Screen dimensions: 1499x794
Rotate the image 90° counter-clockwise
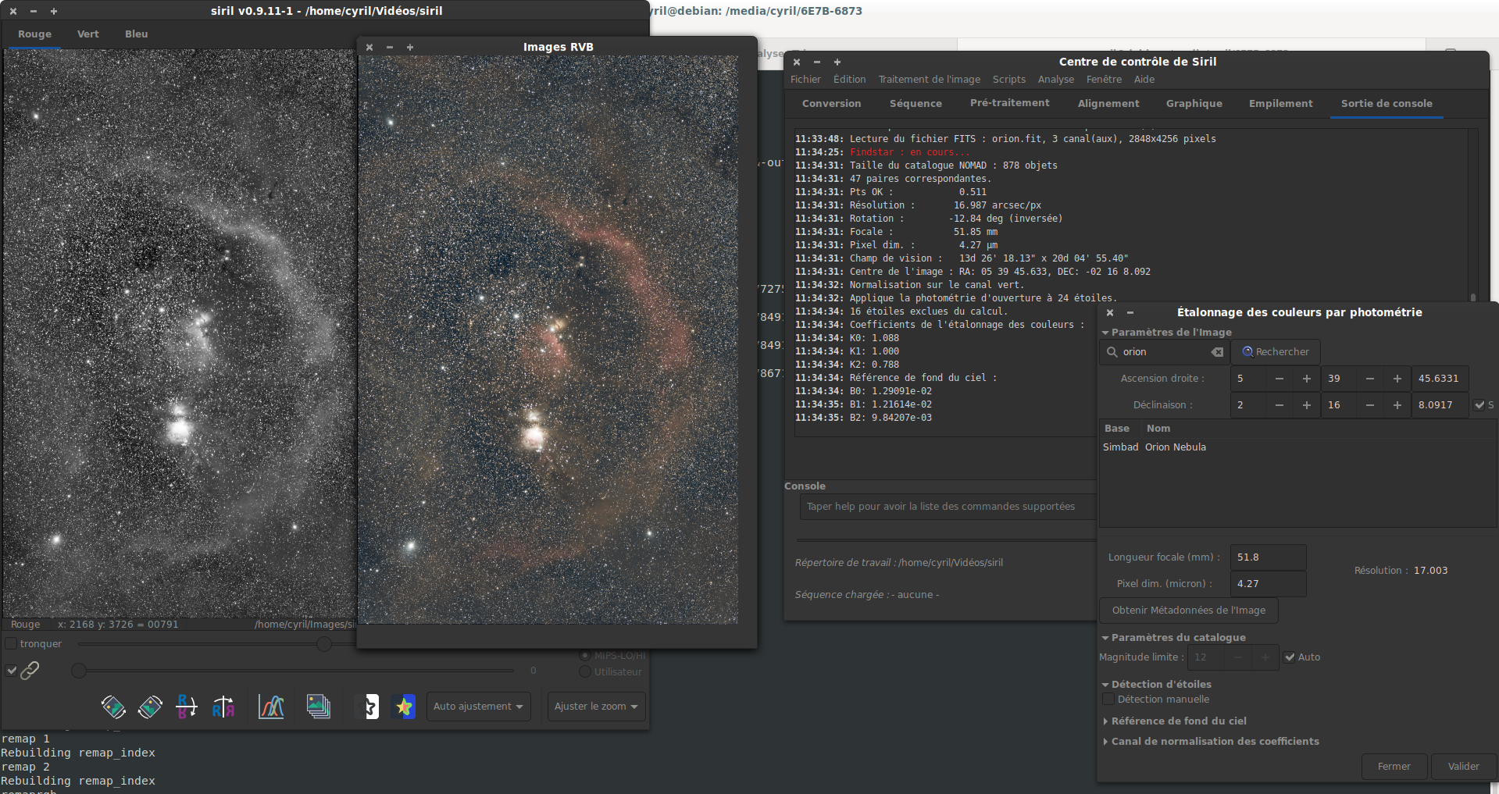pos(113,707)
